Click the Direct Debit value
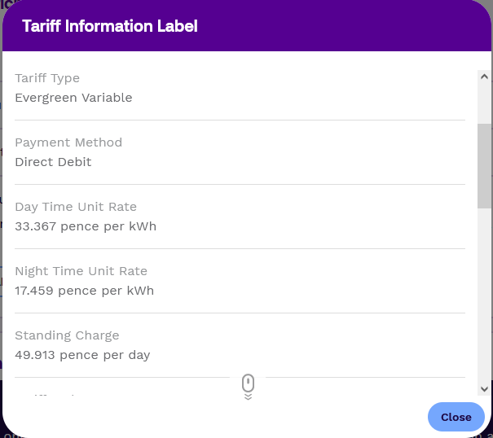493x438 pixels. pyautogui.click(x=53, y=162)
